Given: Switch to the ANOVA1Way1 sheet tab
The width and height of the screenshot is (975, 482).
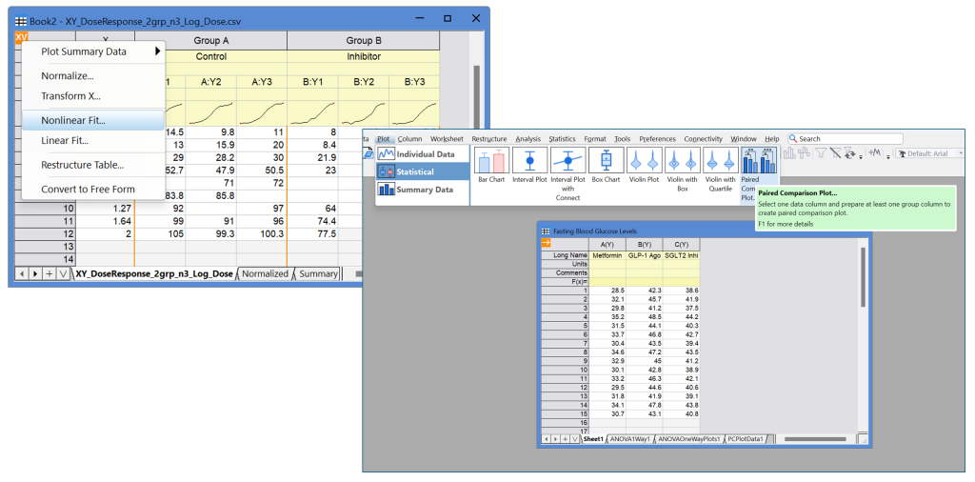Looking at the screenshot, I should point(629,439).
